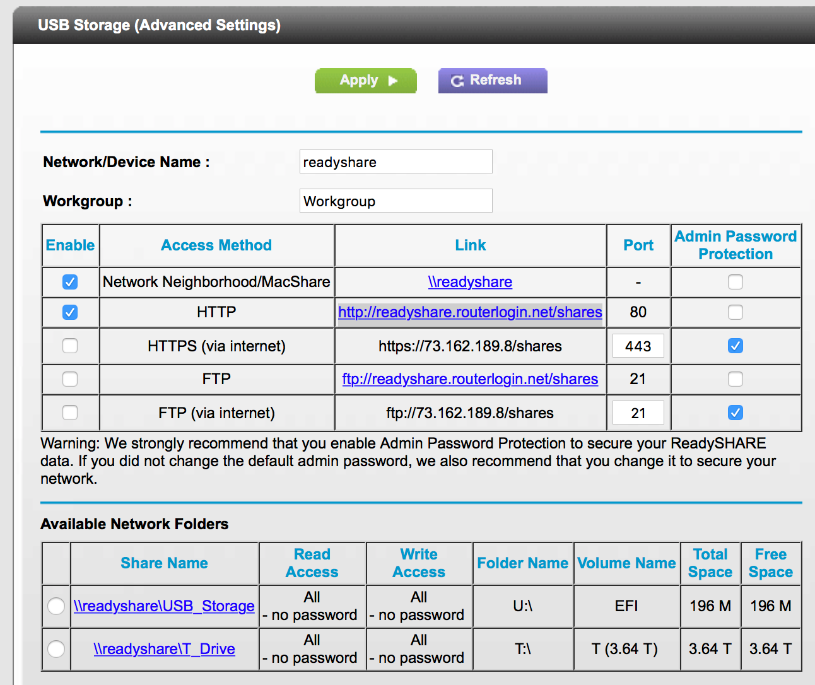This screenshot has width=815, height=685.
Task: Toggle Admin Password Protection for Network Neighborhood
Action: pos(736,282)
